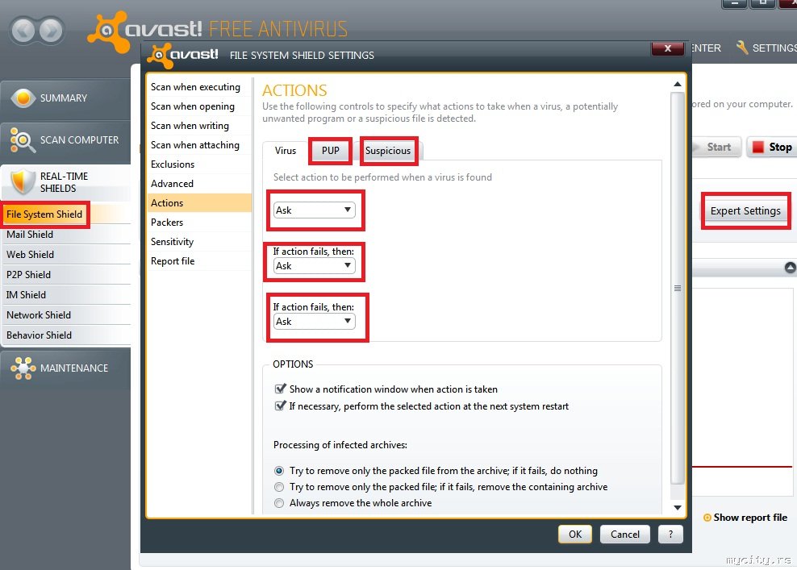Image resolution: width=797 pixels, height=570 pixels.
Task: Click the Summary sun icon
Action: [x=23, y=98]
